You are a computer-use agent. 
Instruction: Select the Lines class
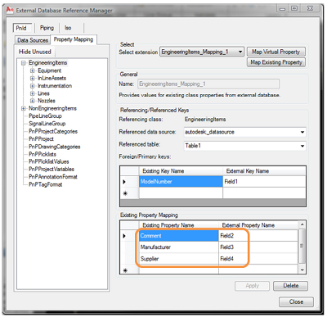click(43, 93)
